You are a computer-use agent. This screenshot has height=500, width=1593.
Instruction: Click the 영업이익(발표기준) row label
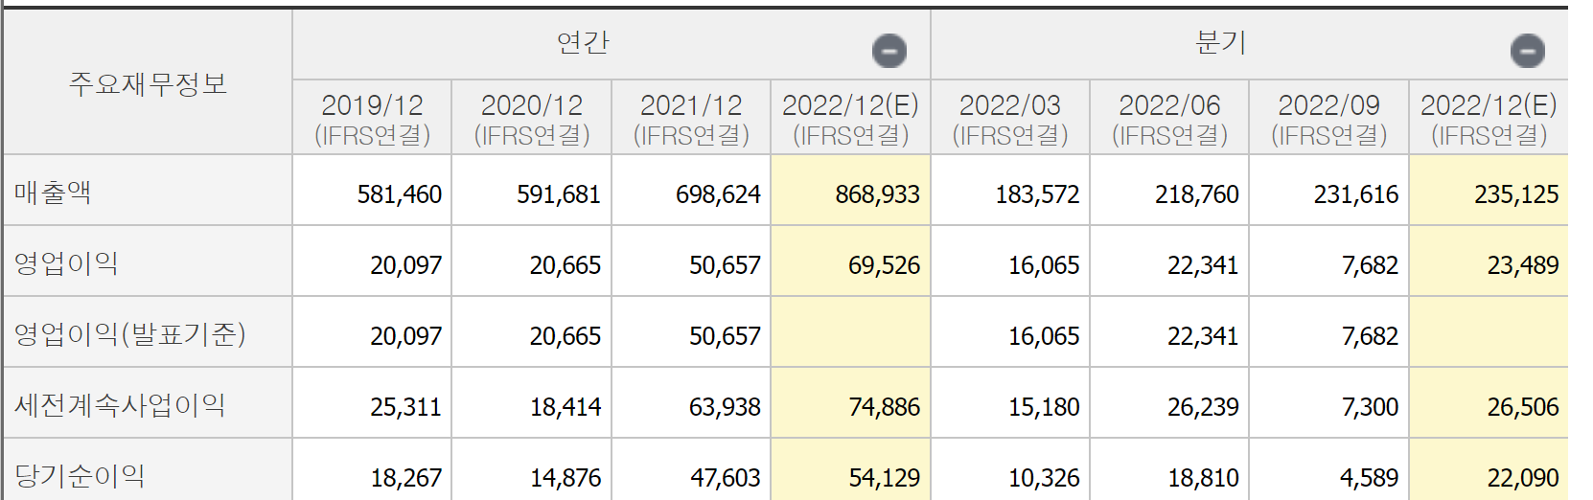click(129, 334)
